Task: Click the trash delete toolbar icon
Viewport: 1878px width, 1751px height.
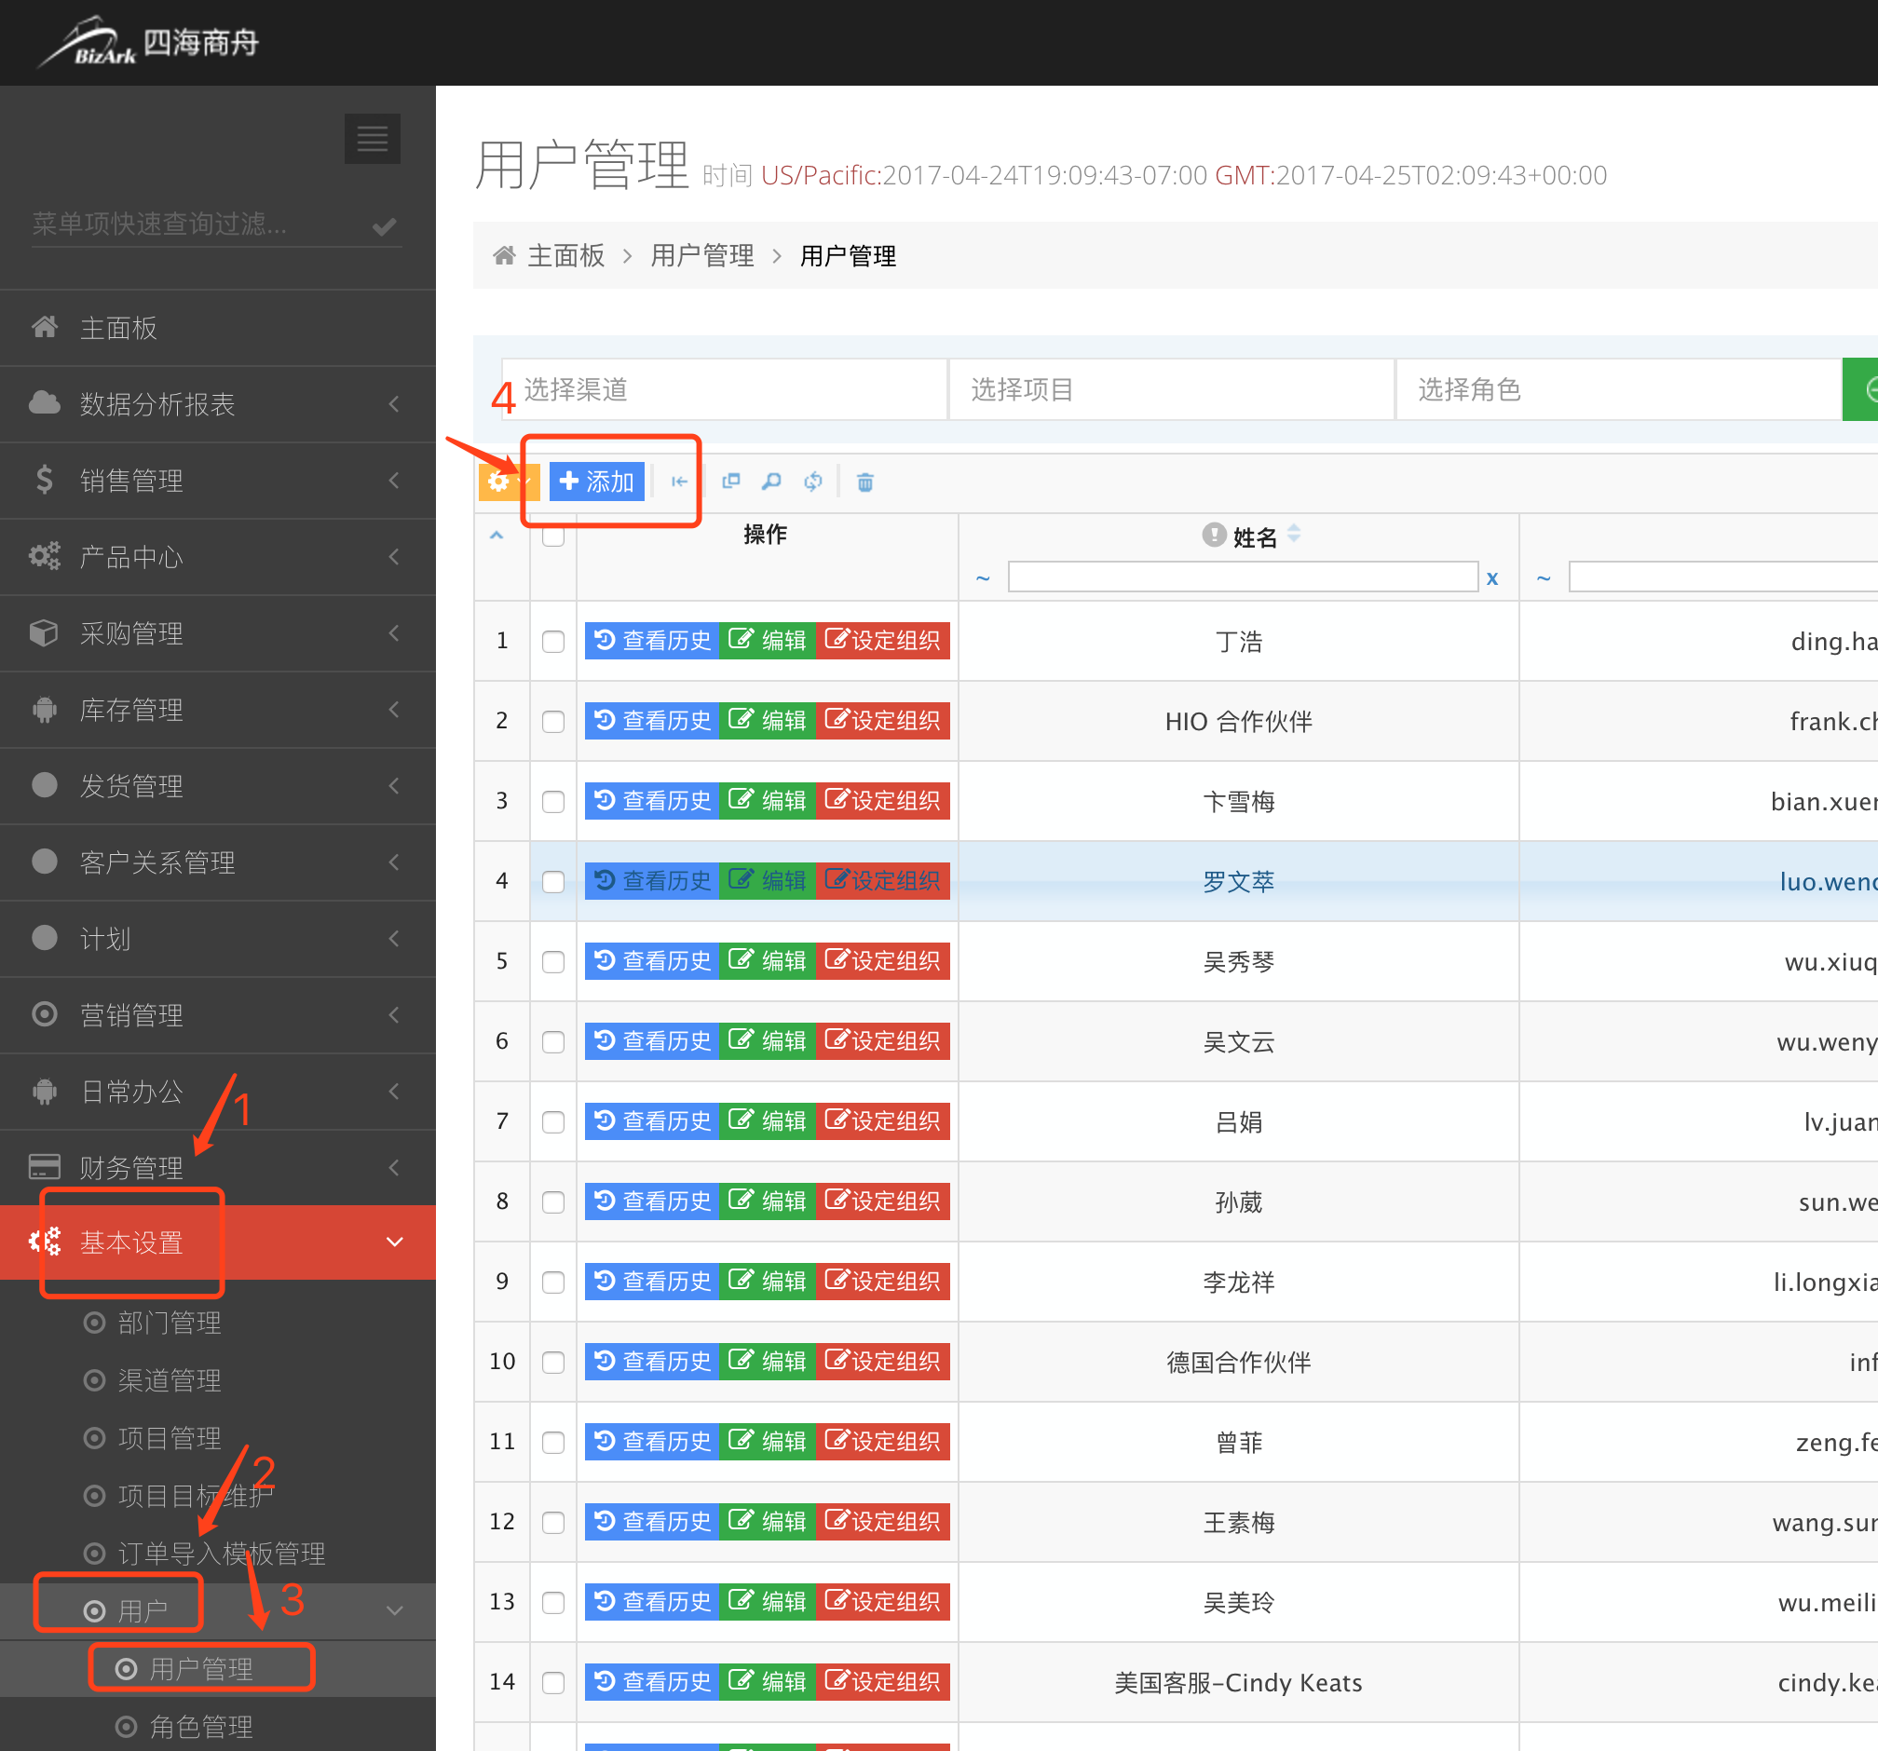Action: pyautogui.click(x=864, y=482)
